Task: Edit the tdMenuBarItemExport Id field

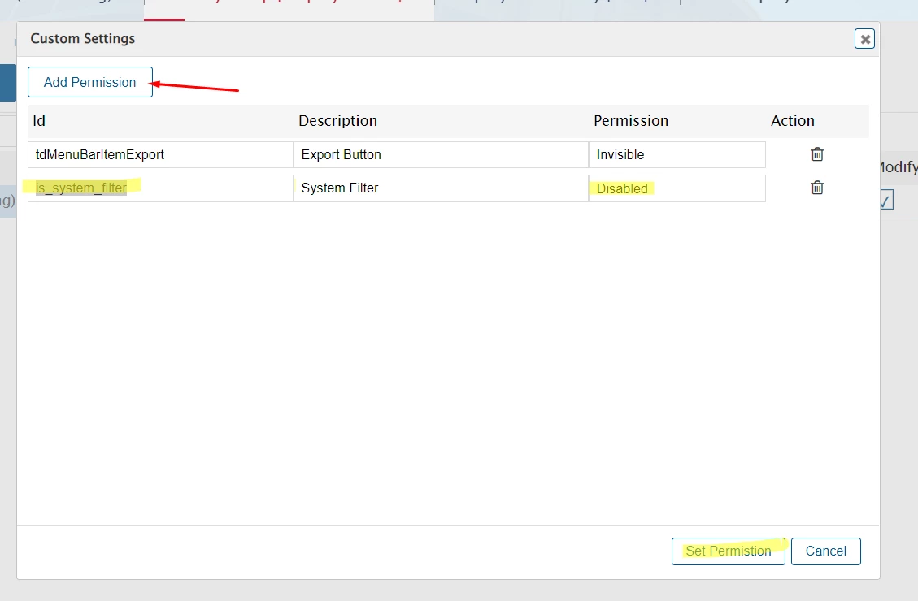Action: click(160, 155)
